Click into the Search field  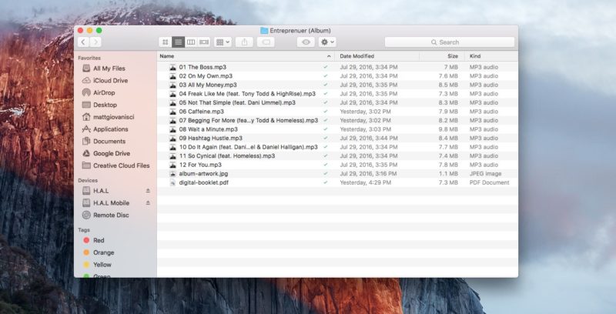click(450, 42)
